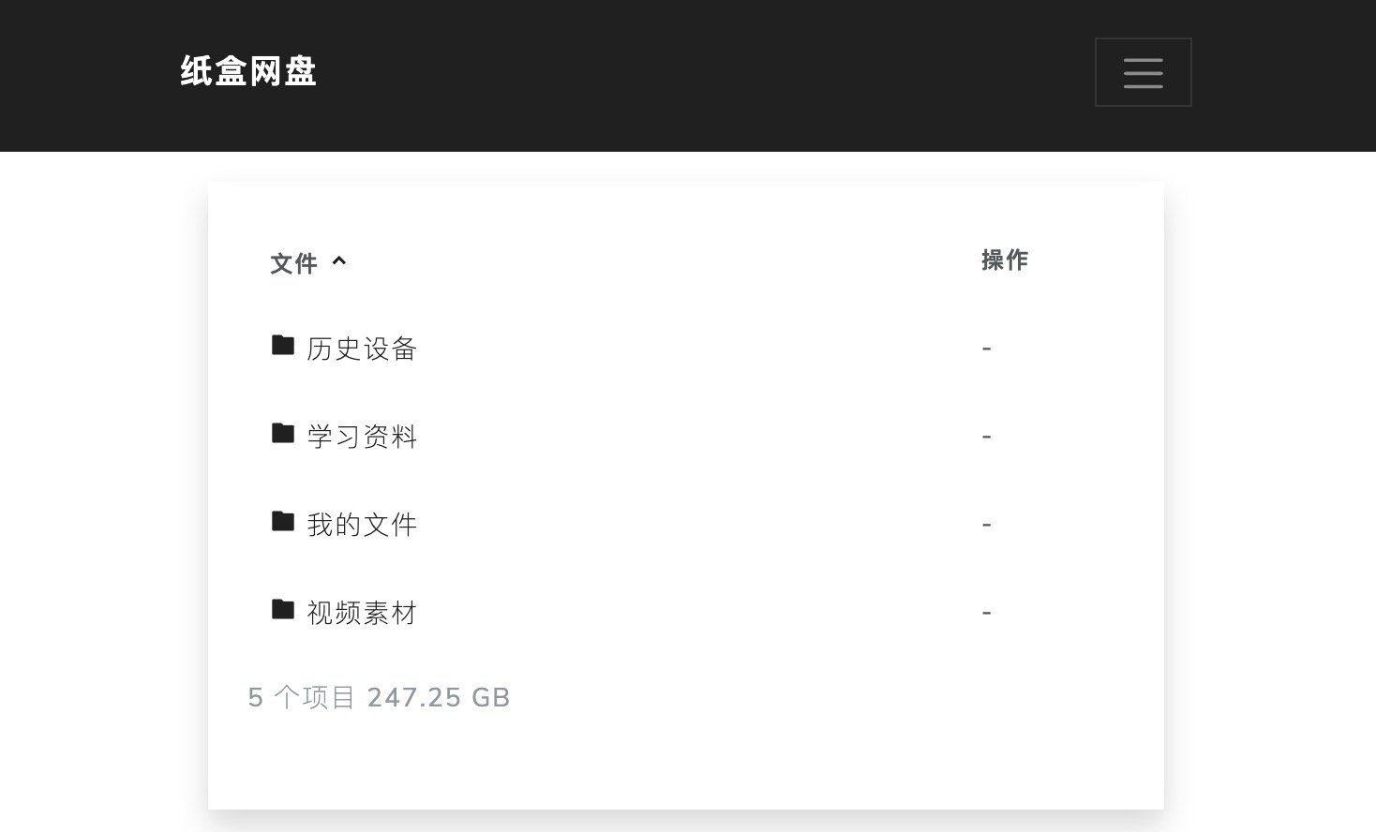Image resolution: width=1376 pixels, height=832 pixels.
Task: Open the 视频素材 folder link
Action: point(362,613)
